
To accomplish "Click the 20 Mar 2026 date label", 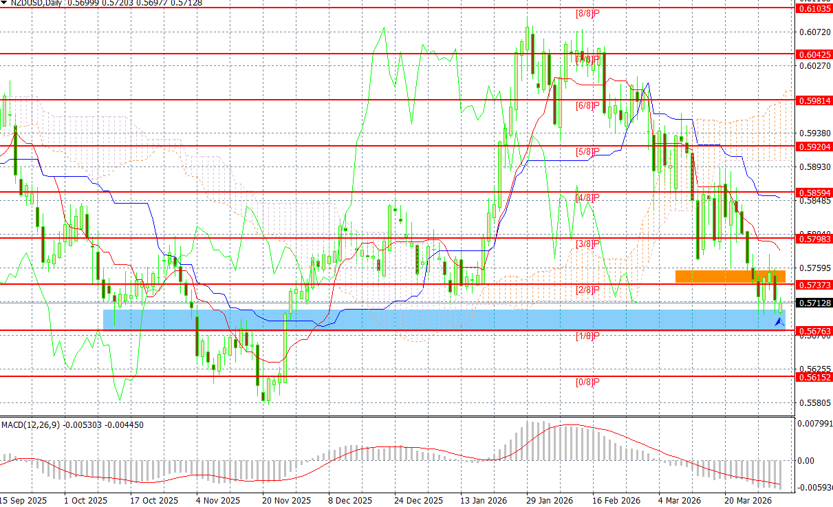I will click(x=748, y=500).
